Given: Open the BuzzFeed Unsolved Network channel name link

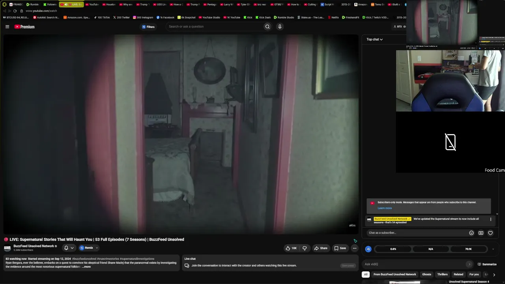Looking at the screenshot, I should pos(34,246).
